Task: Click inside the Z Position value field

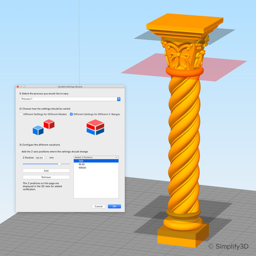Action: [40, 158]
